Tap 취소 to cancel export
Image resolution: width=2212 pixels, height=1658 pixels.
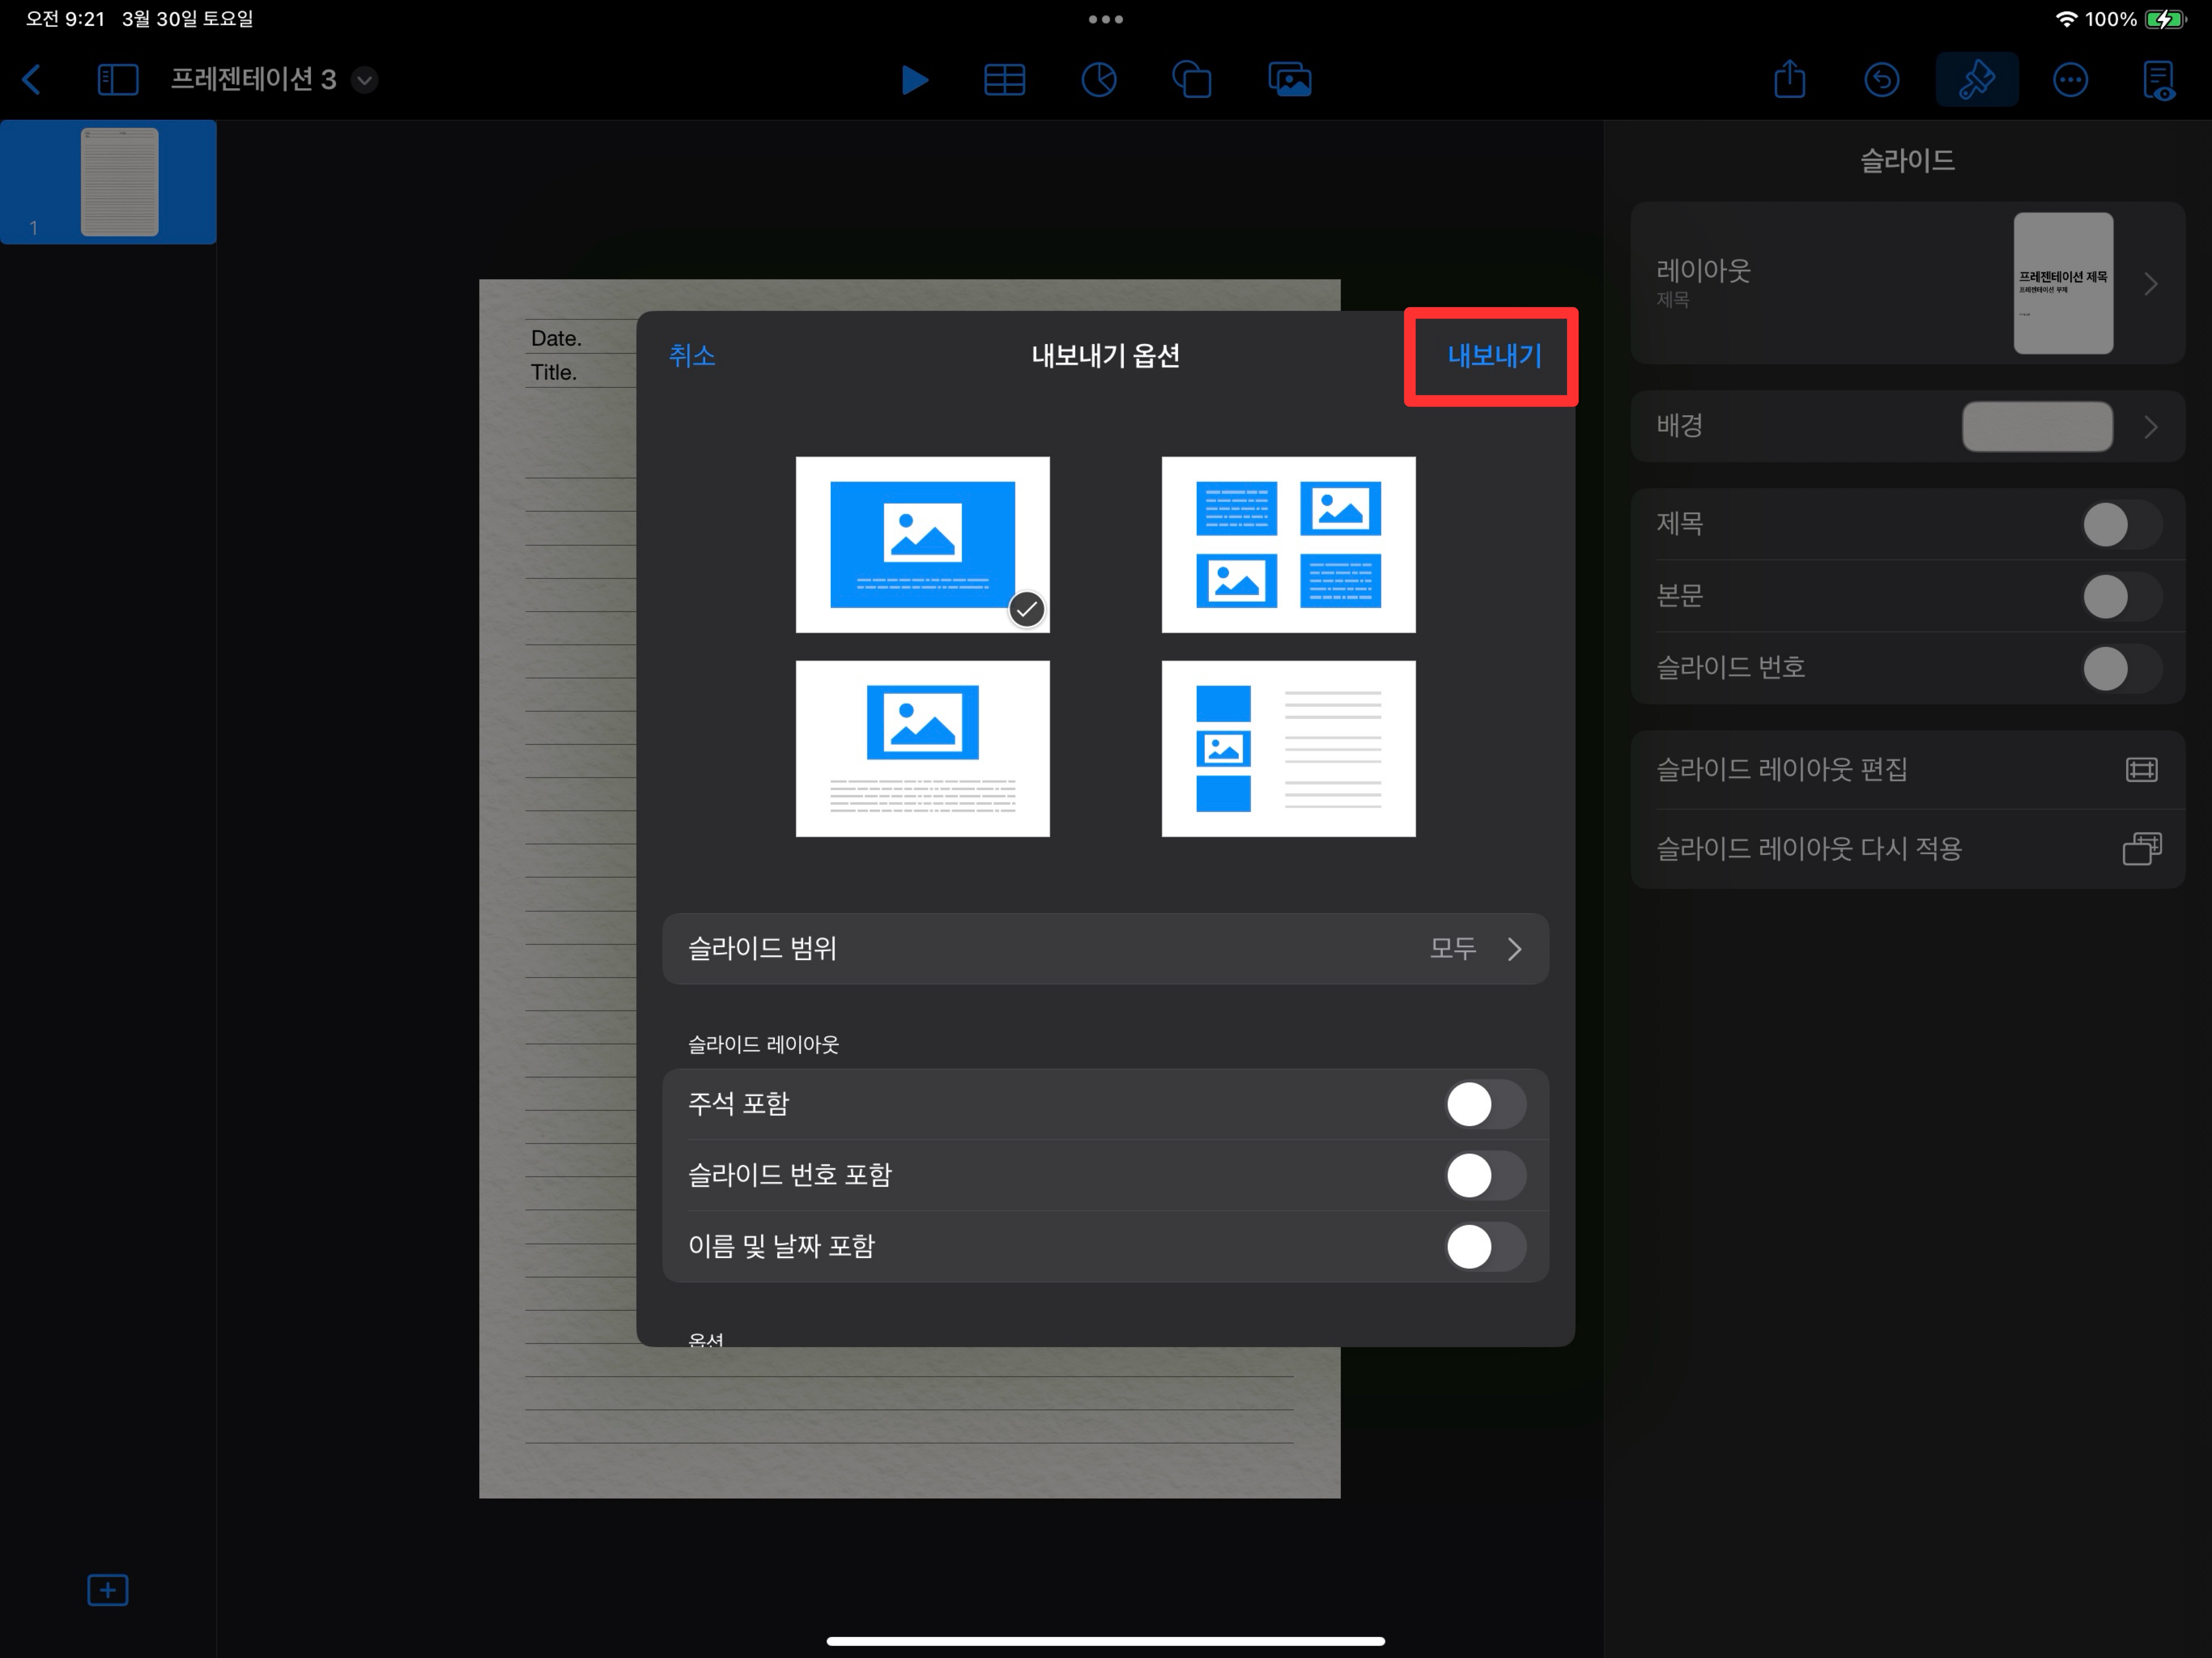691,356
